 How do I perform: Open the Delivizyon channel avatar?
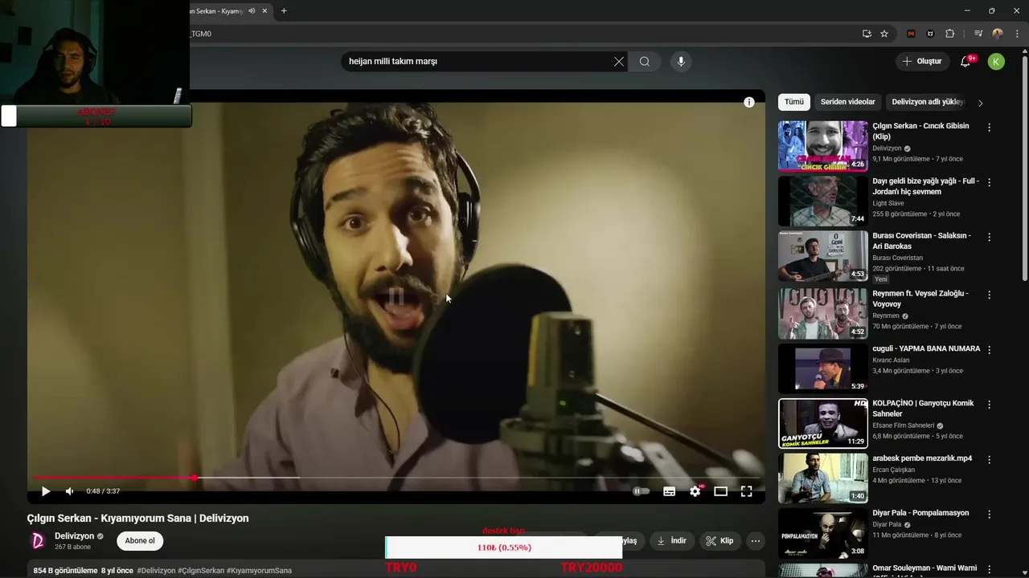pyautogui.click(x=38, y=540)
